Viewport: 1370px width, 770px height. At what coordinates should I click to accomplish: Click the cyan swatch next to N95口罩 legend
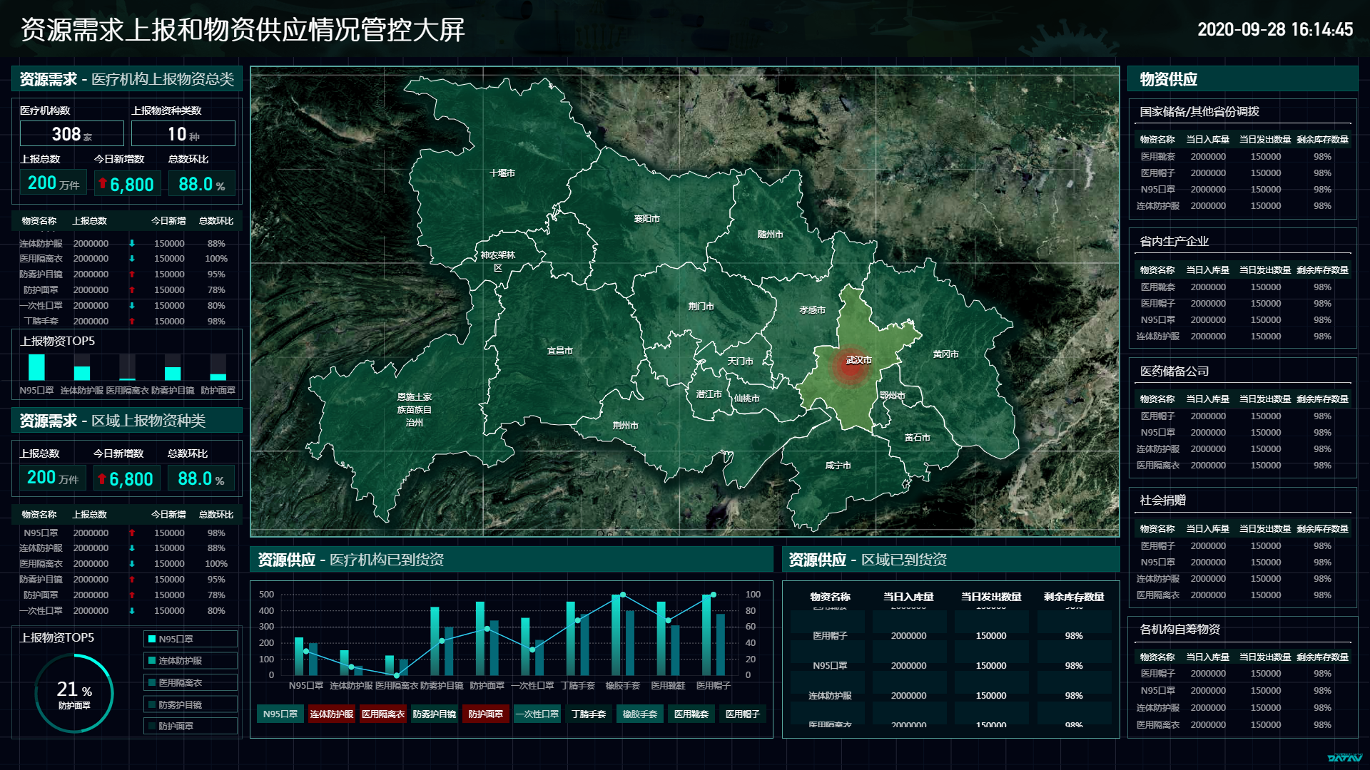[152, 640]
